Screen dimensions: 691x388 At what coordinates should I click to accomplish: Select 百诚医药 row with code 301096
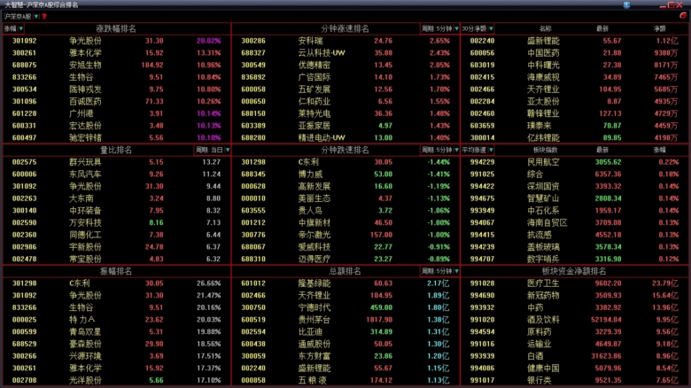(x=117, y=101)
